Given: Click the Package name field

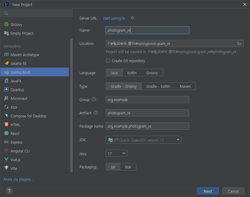Looking at the screenshot, I should pyautogui.click(x=147, y=126).
